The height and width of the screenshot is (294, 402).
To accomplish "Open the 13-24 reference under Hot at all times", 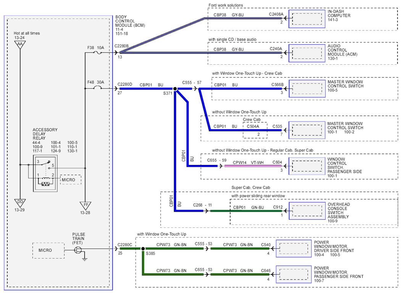I will tap(19, 38).
